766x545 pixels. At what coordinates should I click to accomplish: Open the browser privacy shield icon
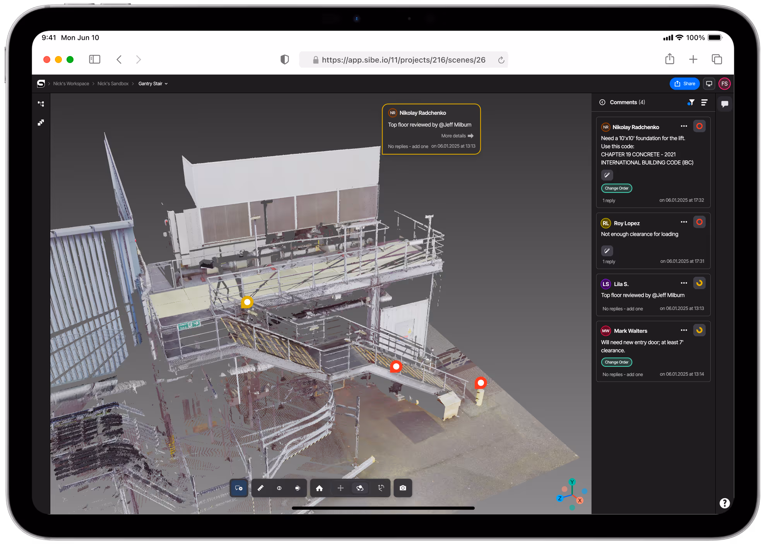pyautogui.click(x=285, y=60)
